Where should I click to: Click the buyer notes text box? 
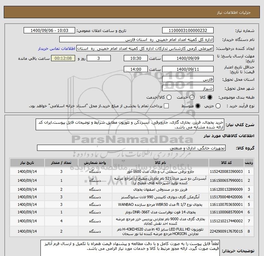(130, 248)
